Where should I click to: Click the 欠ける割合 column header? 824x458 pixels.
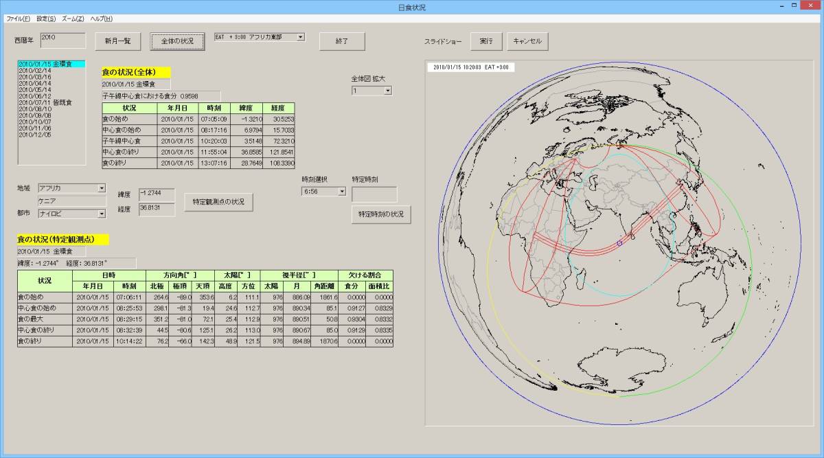(x=365, y=275)
